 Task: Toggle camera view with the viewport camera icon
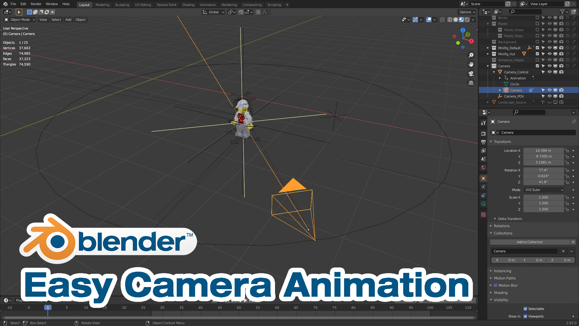point(471,74)
